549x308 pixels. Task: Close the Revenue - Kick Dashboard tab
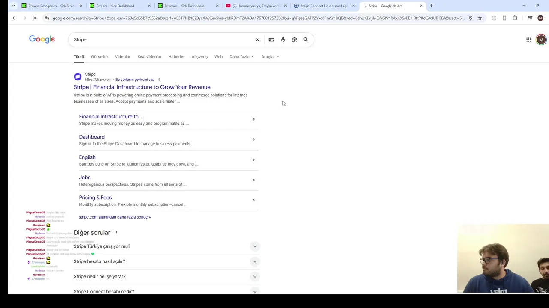[217, 6]
